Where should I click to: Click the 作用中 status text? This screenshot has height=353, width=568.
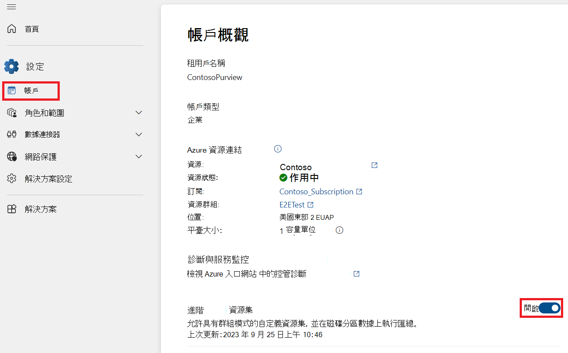tap(304, 178)
